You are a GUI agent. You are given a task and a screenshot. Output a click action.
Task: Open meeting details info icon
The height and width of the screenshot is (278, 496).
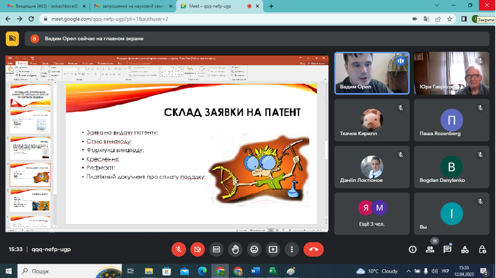click(412, 249)
